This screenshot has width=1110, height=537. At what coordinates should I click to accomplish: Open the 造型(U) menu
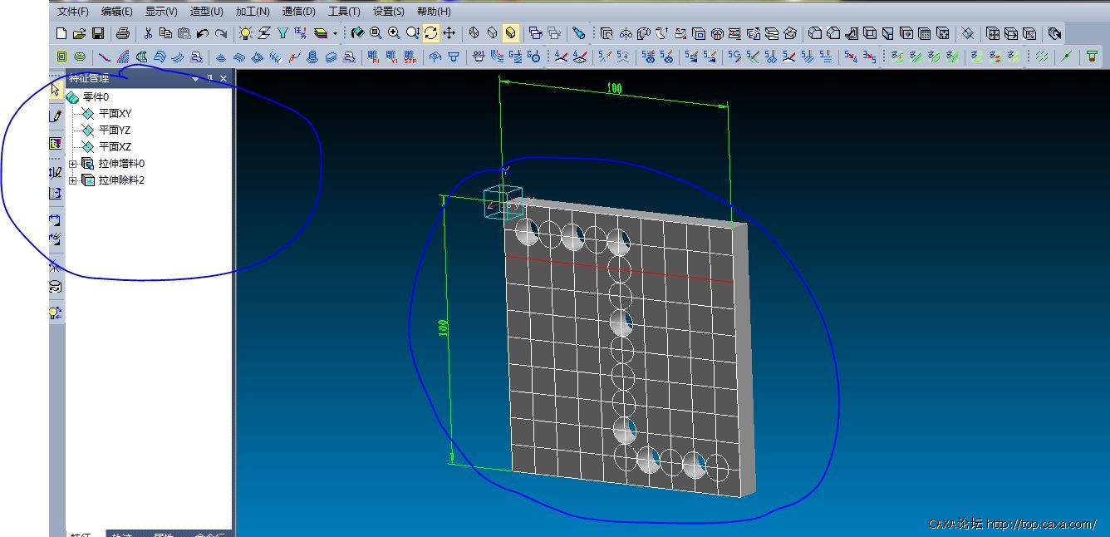pos(206,12)
